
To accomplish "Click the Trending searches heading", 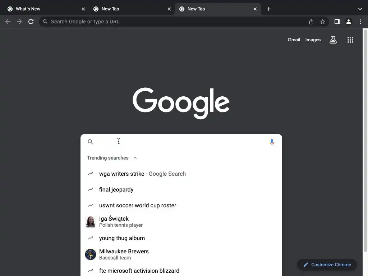I will (x=107, y=158).
